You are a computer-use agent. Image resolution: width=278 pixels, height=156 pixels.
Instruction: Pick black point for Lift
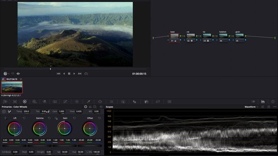6,118
